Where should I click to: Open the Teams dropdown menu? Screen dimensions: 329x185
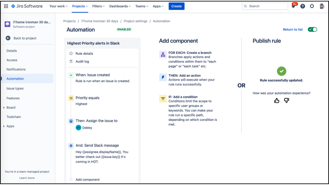[x=142, y=6]
